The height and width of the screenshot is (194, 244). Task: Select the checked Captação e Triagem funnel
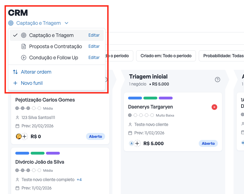pyautogui.click(x=51, y=35)
